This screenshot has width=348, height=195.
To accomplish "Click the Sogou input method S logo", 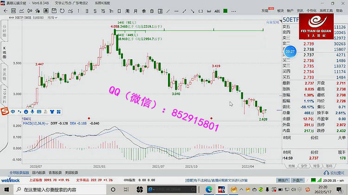I will 5,111.
